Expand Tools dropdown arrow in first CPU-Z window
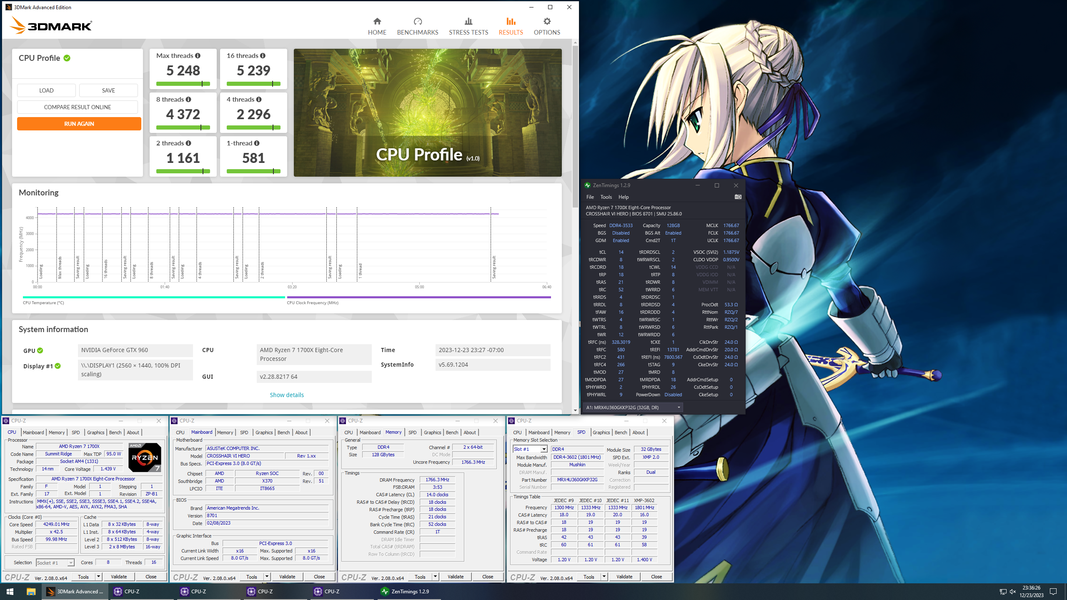Image resolution: width=1067 pixels, height=600 pixels. coord(98,577)
